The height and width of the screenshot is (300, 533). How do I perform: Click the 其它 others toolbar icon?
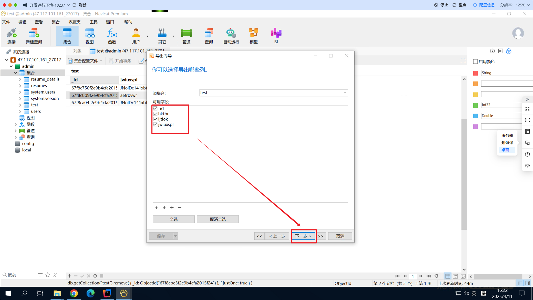(x=162, y=36)
